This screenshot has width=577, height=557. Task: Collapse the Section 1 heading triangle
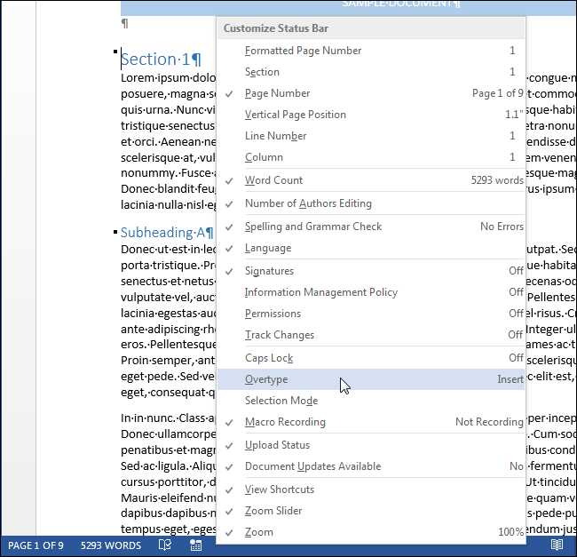(x=115, y=52)
